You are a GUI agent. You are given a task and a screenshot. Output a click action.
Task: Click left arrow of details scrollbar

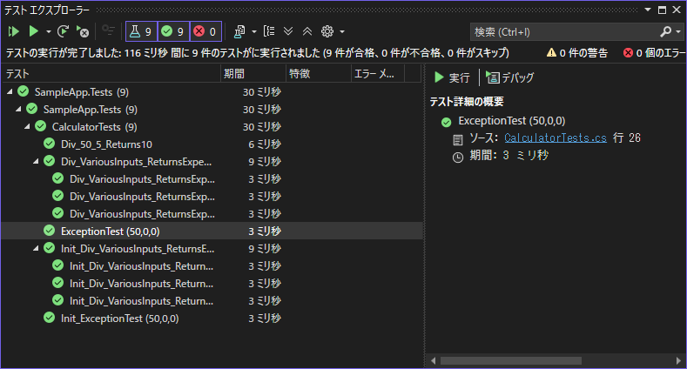pyautogui.click(x=434, y=360)
